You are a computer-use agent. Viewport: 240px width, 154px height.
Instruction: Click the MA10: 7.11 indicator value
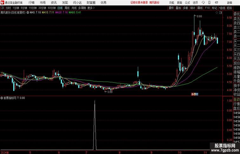coord(48,13)
